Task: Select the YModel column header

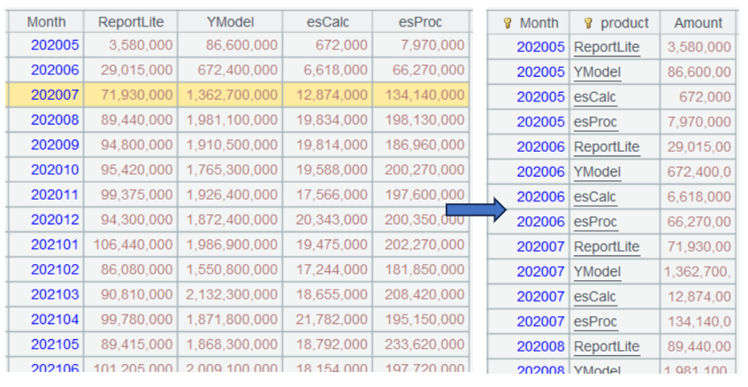Action: coord(230,22)
